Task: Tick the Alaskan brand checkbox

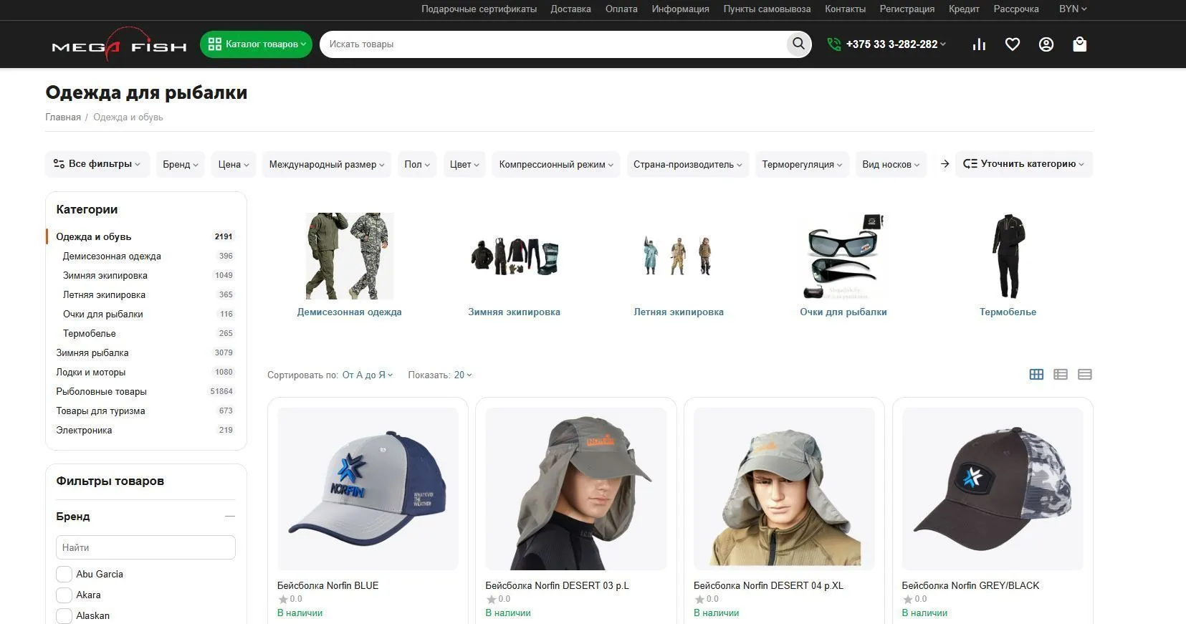Action: tap(64, 615)
